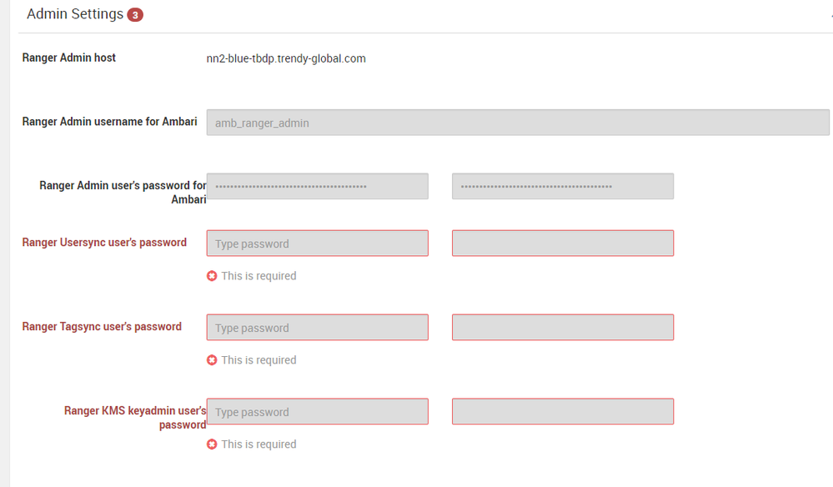This screenshot has width=833, height=487.
Task: Click the Ranger Usersync 'Type password' field
Action: [317, 243]
